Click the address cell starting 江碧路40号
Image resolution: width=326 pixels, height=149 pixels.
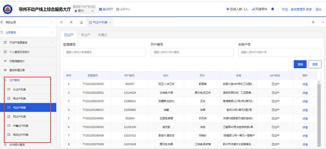238,127
